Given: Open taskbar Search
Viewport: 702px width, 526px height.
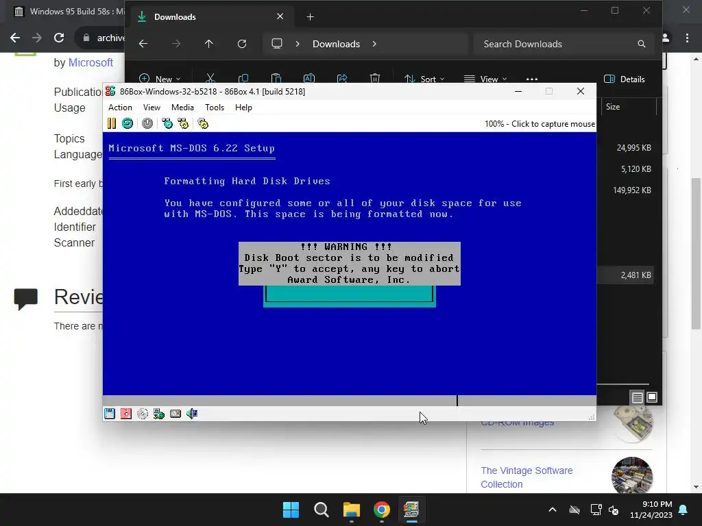Looking at the screenshot, I should pos(321,510).
